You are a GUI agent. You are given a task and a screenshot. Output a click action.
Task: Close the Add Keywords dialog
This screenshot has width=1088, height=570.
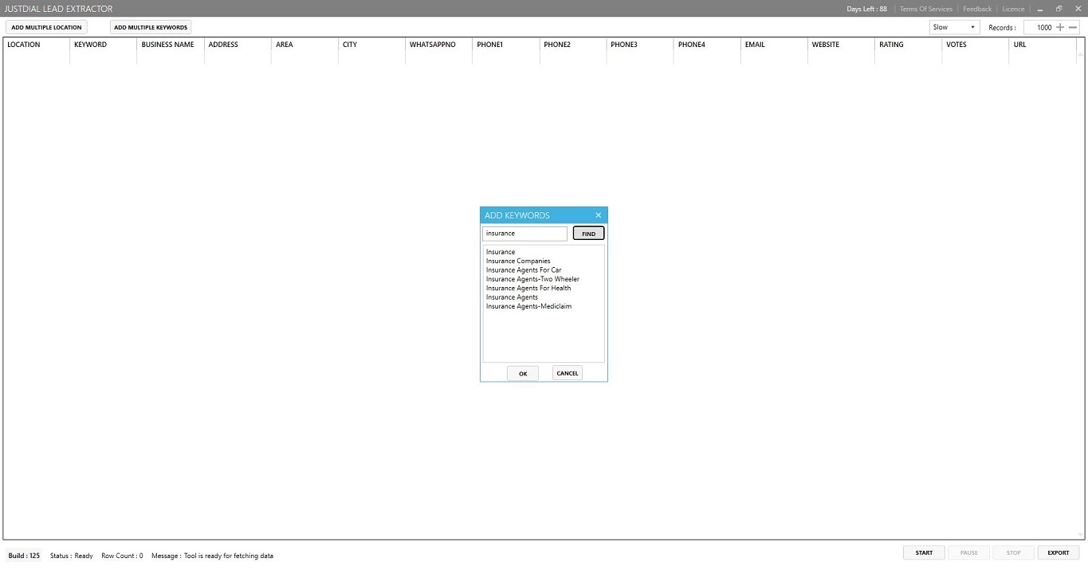tap(598, 215)
